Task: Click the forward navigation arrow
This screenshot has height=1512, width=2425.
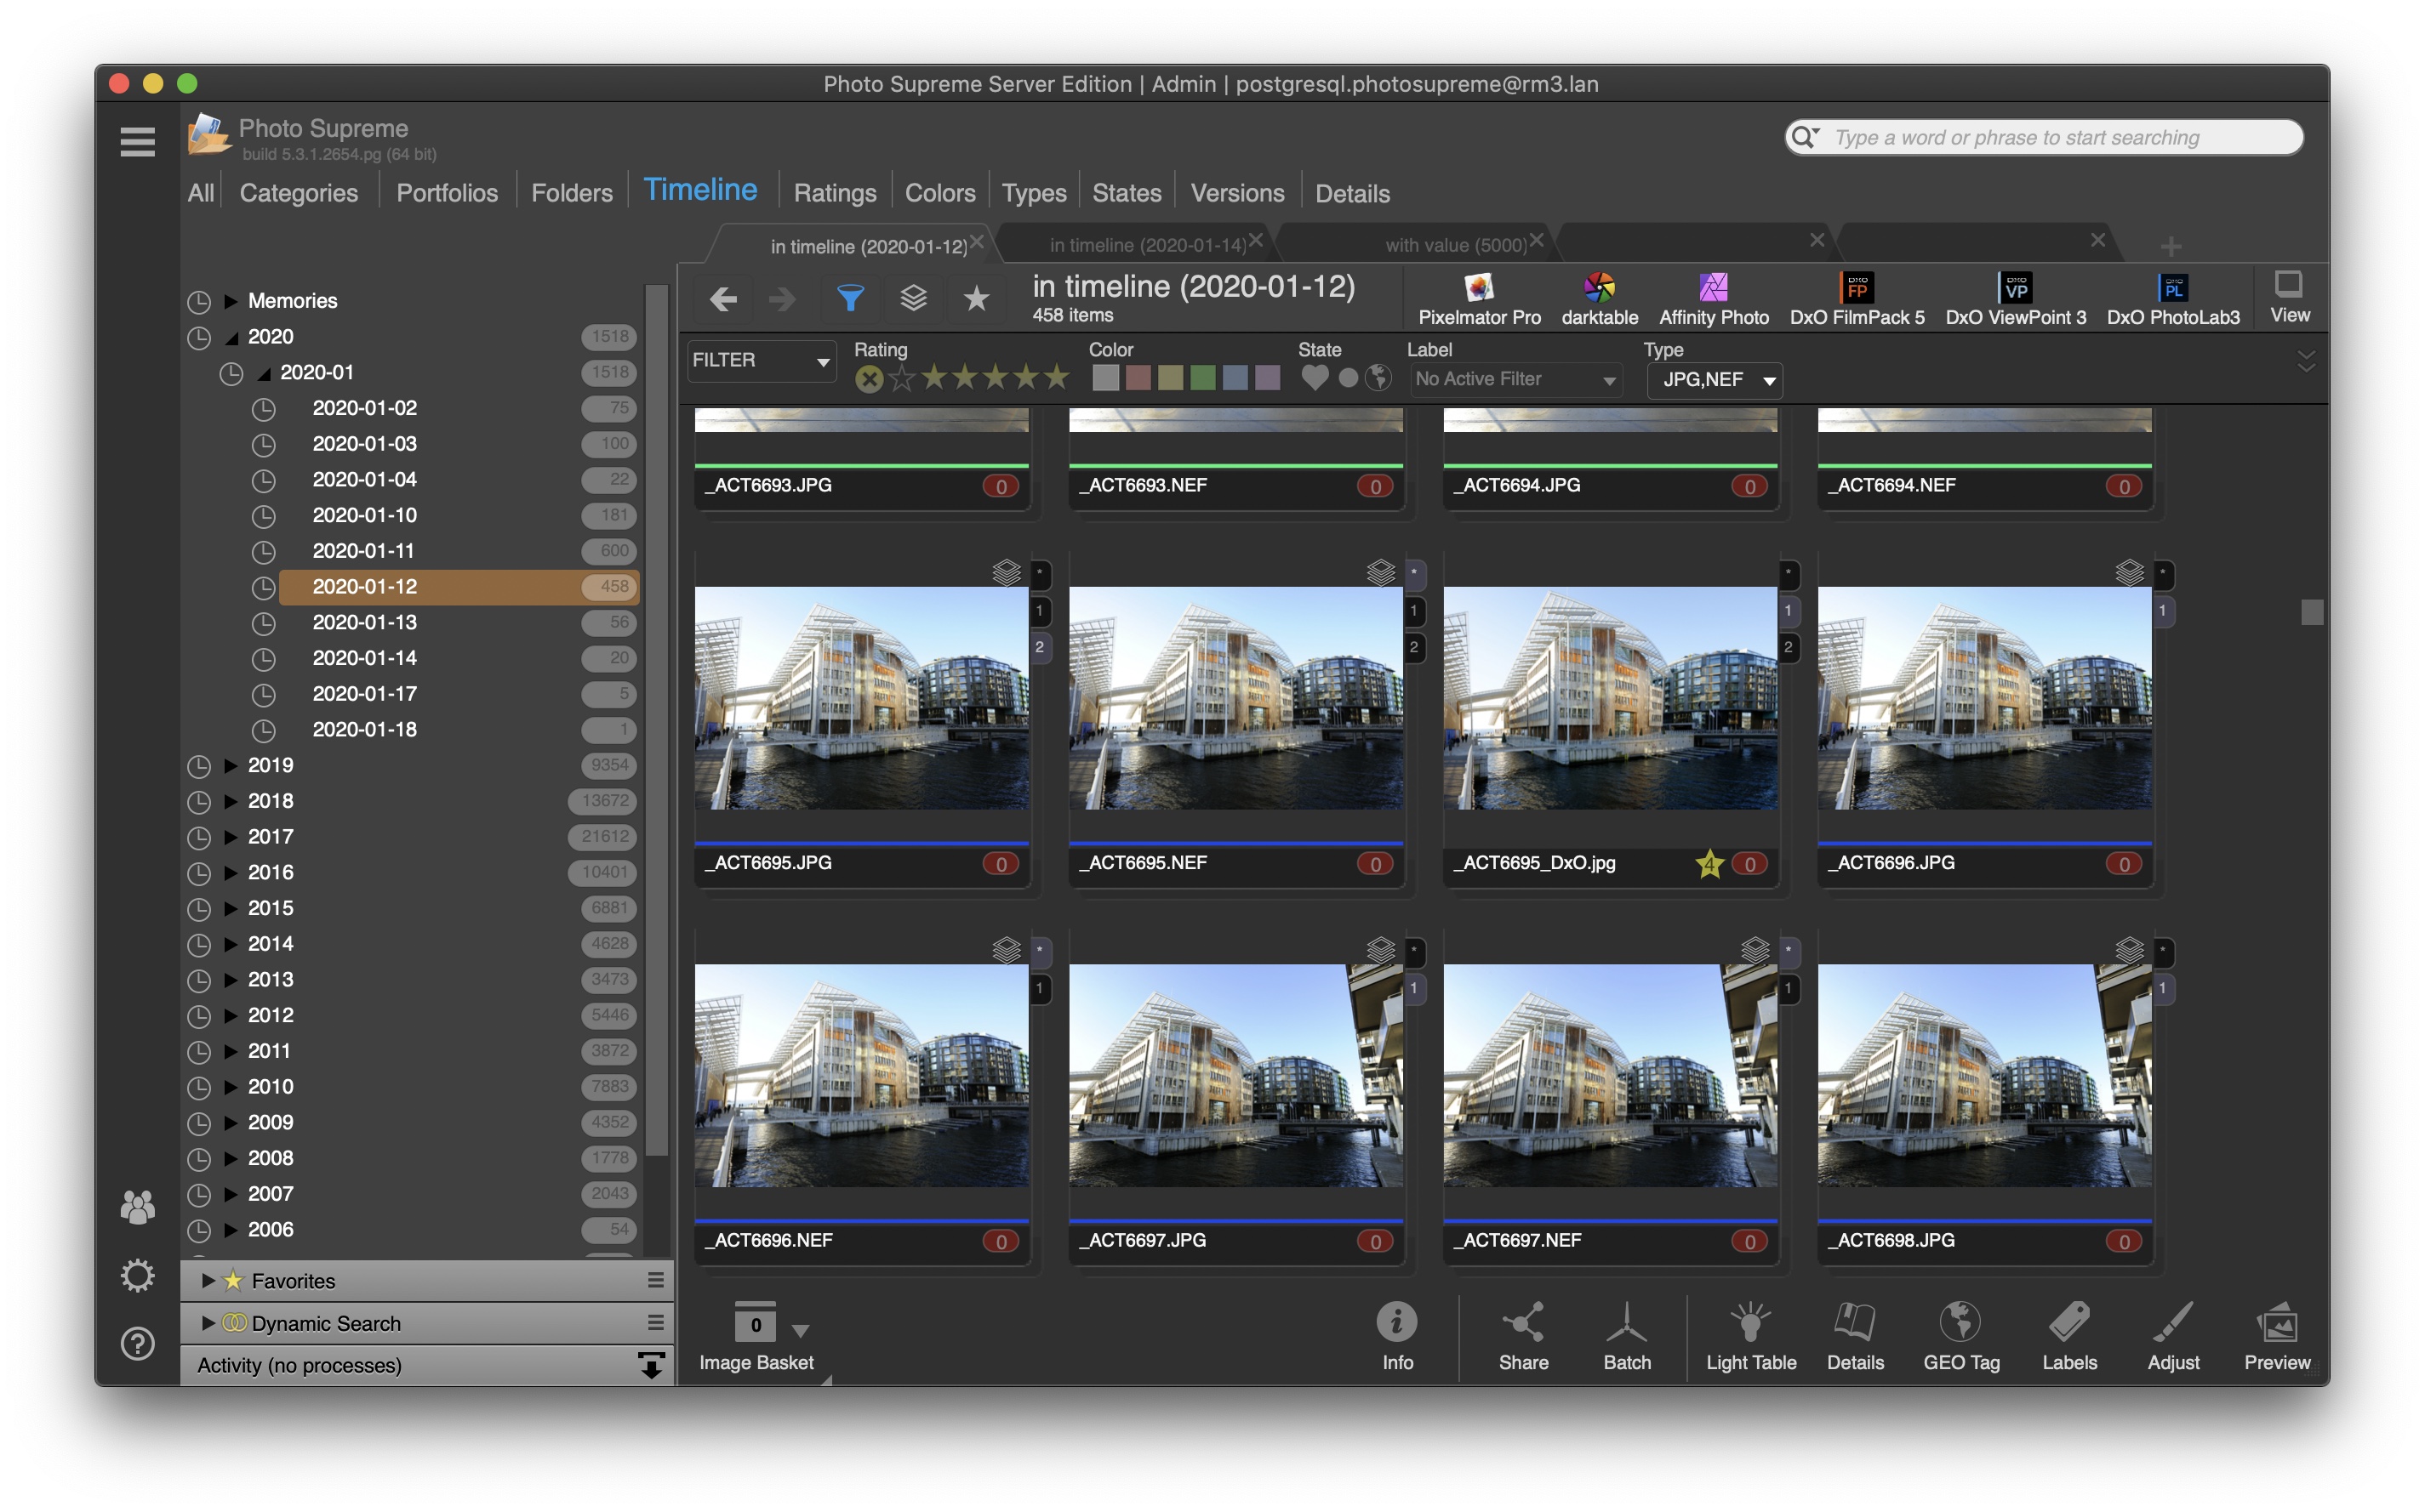Action: [782, 298]
